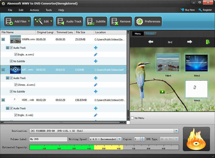Uncheck Audio Track checkbox under VIDE....vob
215x158 pixels.
11,108
